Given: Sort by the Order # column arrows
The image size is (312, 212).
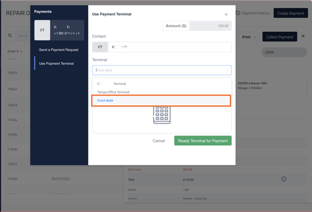Looking at the screenshot, I should 21,51.
